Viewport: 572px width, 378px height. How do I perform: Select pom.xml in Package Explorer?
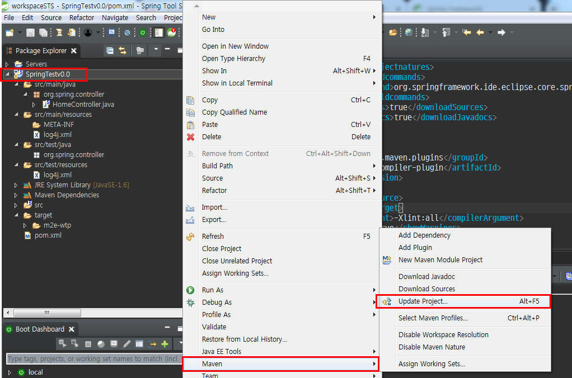pyautogui.click(x=48, y=235)
